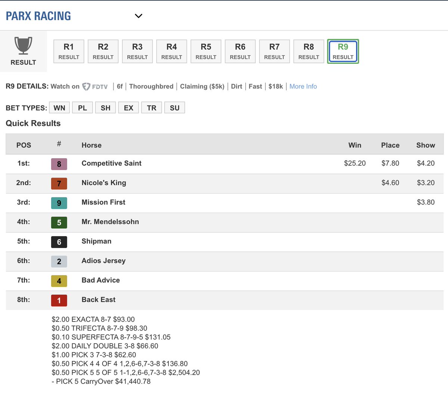
Task: Click the $3.20 show payout
Action: [x=426, y=183]
